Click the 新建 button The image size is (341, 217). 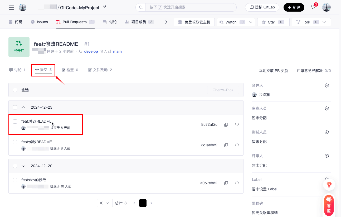[x=294, y=7]
